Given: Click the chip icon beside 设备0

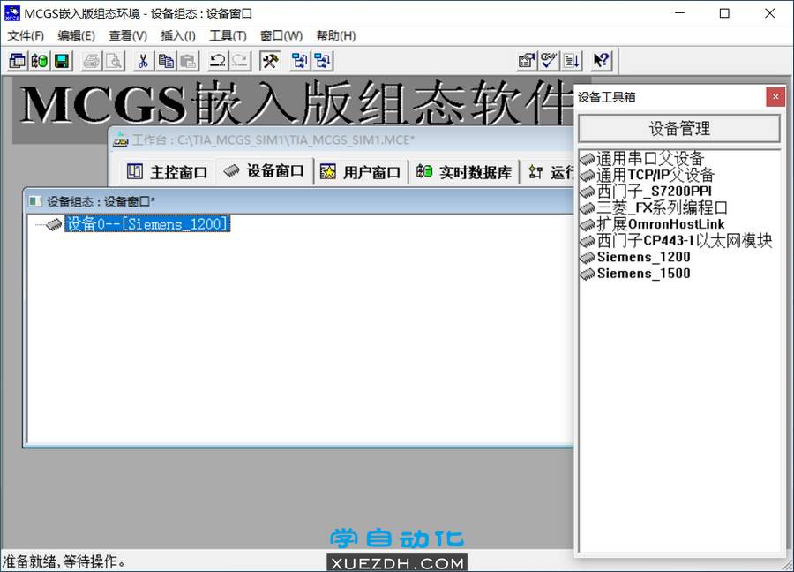Looking at the screenshot, I should point(54,224).
